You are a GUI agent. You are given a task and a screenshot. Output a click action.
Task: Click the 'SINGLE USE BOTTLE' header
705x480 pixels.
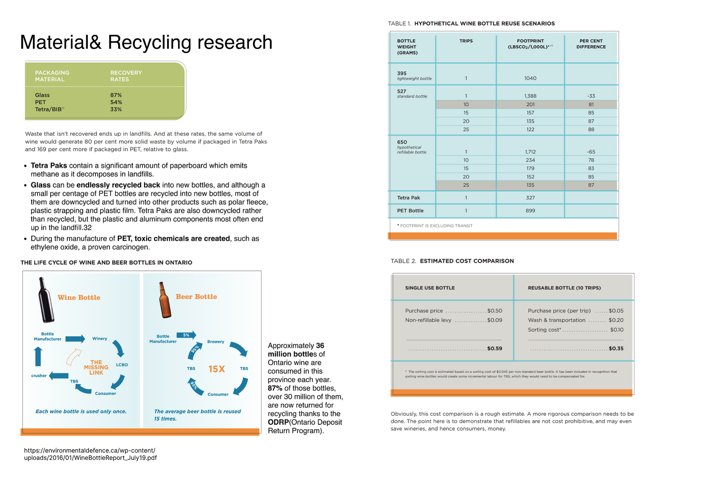tap(430, 288)
